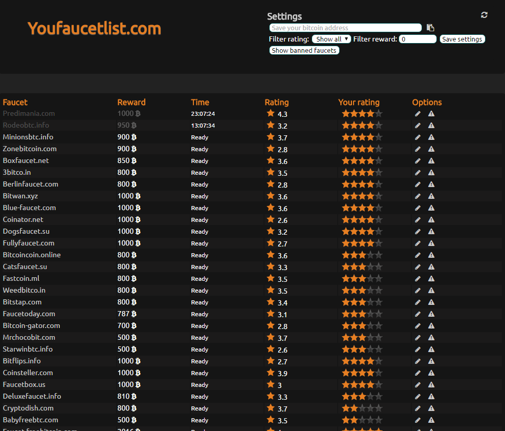The width and height of the screenshot is (505, 431).
Task: Edit the Faucetbox.us entry
Action: click(418, 384)
